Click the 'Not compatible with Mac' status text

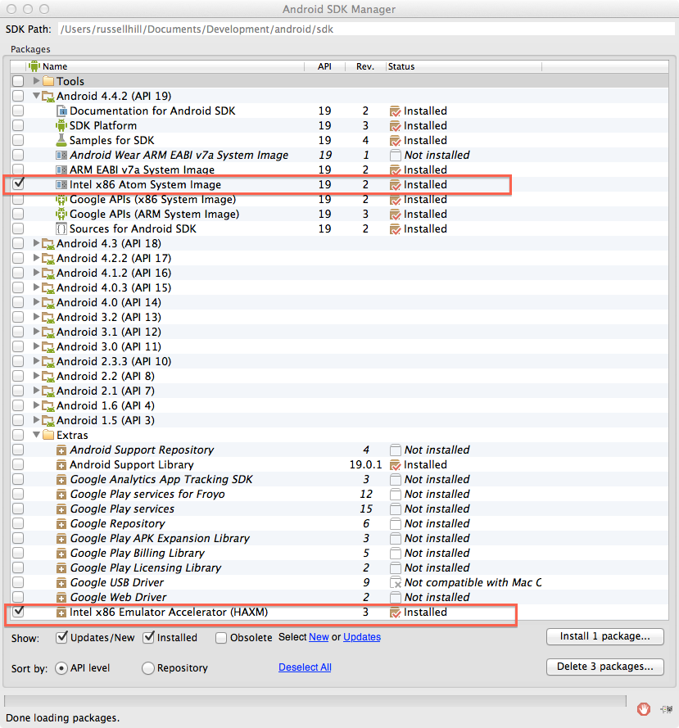(473, 583)
